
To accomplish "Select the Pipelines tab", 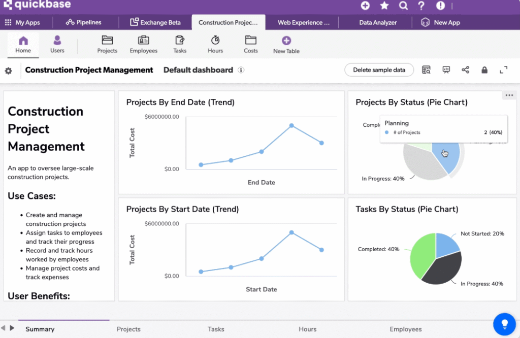I will pos(84,22).
